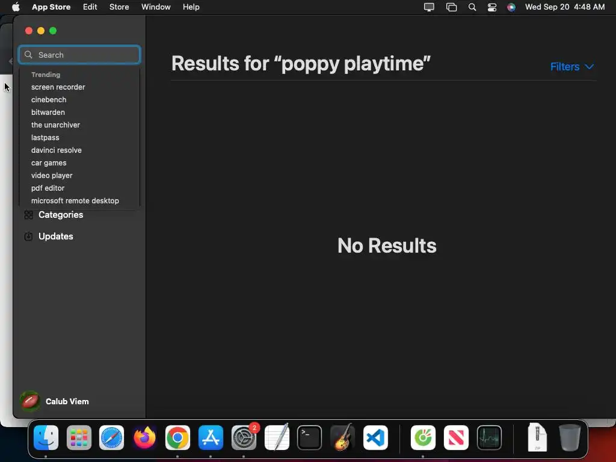Open Activity Monitor from the Dock

click(x=489, y=438)
